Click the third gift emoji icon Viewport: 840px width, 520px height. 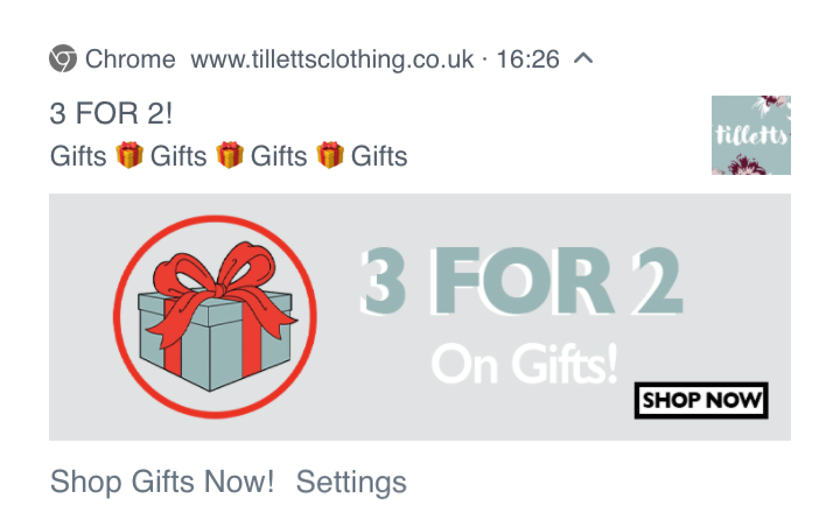(x=330, y=156)
